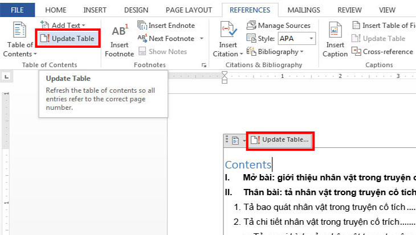
Task: Click the Insert Footnote icon
Action: [119, 32]
